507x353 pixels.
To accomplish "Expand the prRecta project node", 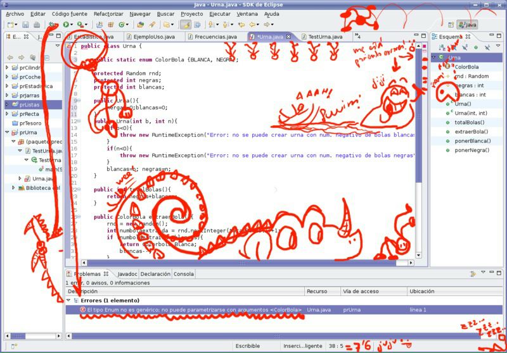I will pos(7,114).
